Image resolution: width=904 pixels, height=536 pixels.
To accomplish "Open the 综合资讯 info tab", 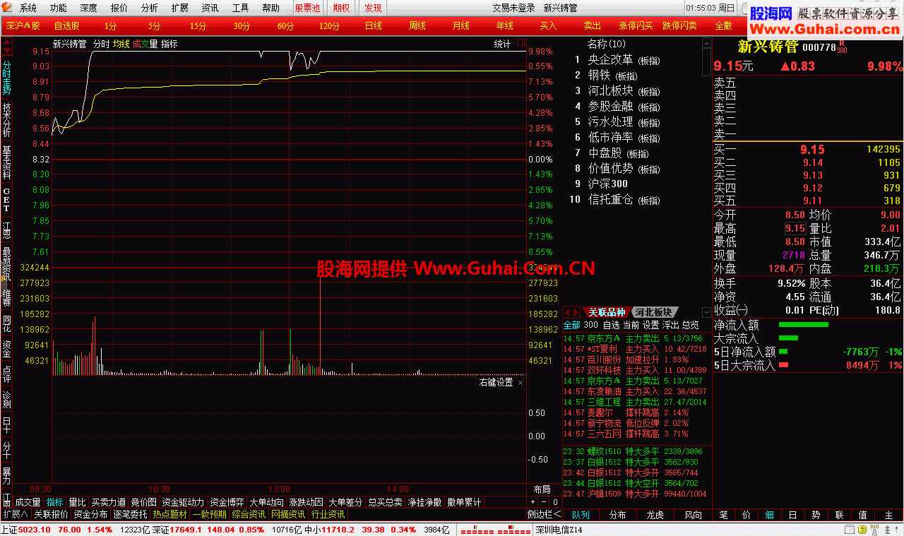I will click(249, 514).
